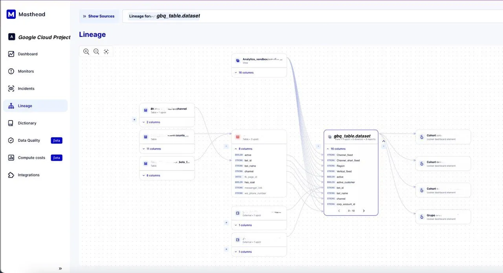Click the Show Sources button
Screen dimensions: 503x273
coord(99,16)
